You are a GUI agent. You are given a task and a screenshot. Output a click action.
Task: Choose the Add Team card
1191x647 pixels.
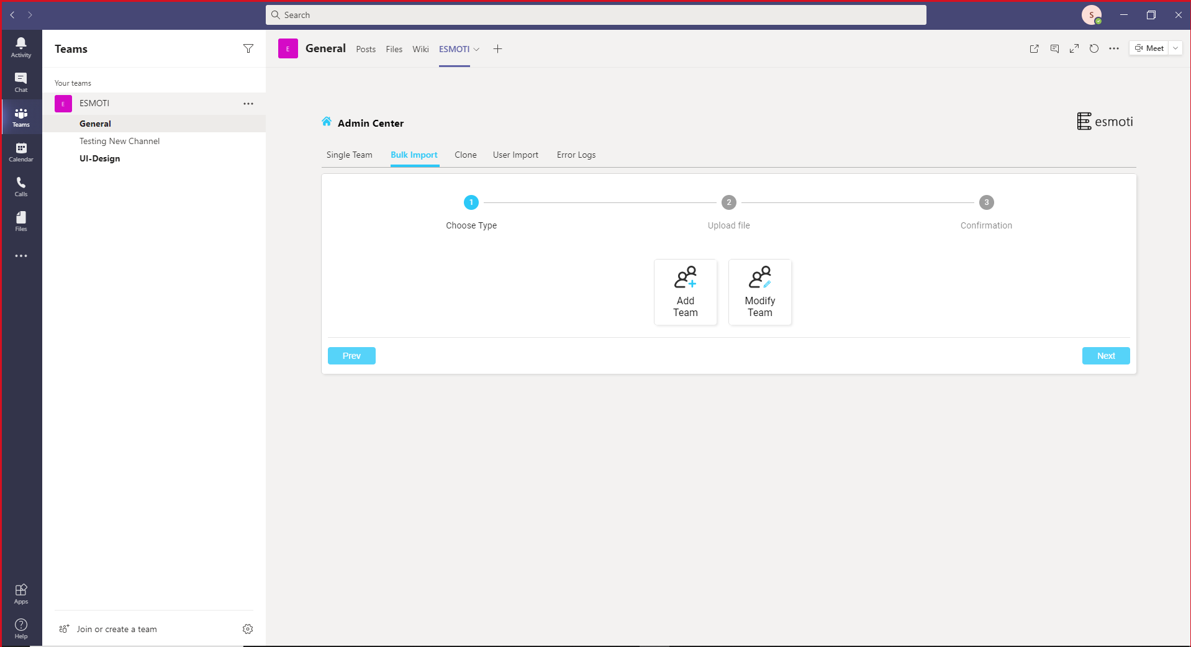coord(686,292)
